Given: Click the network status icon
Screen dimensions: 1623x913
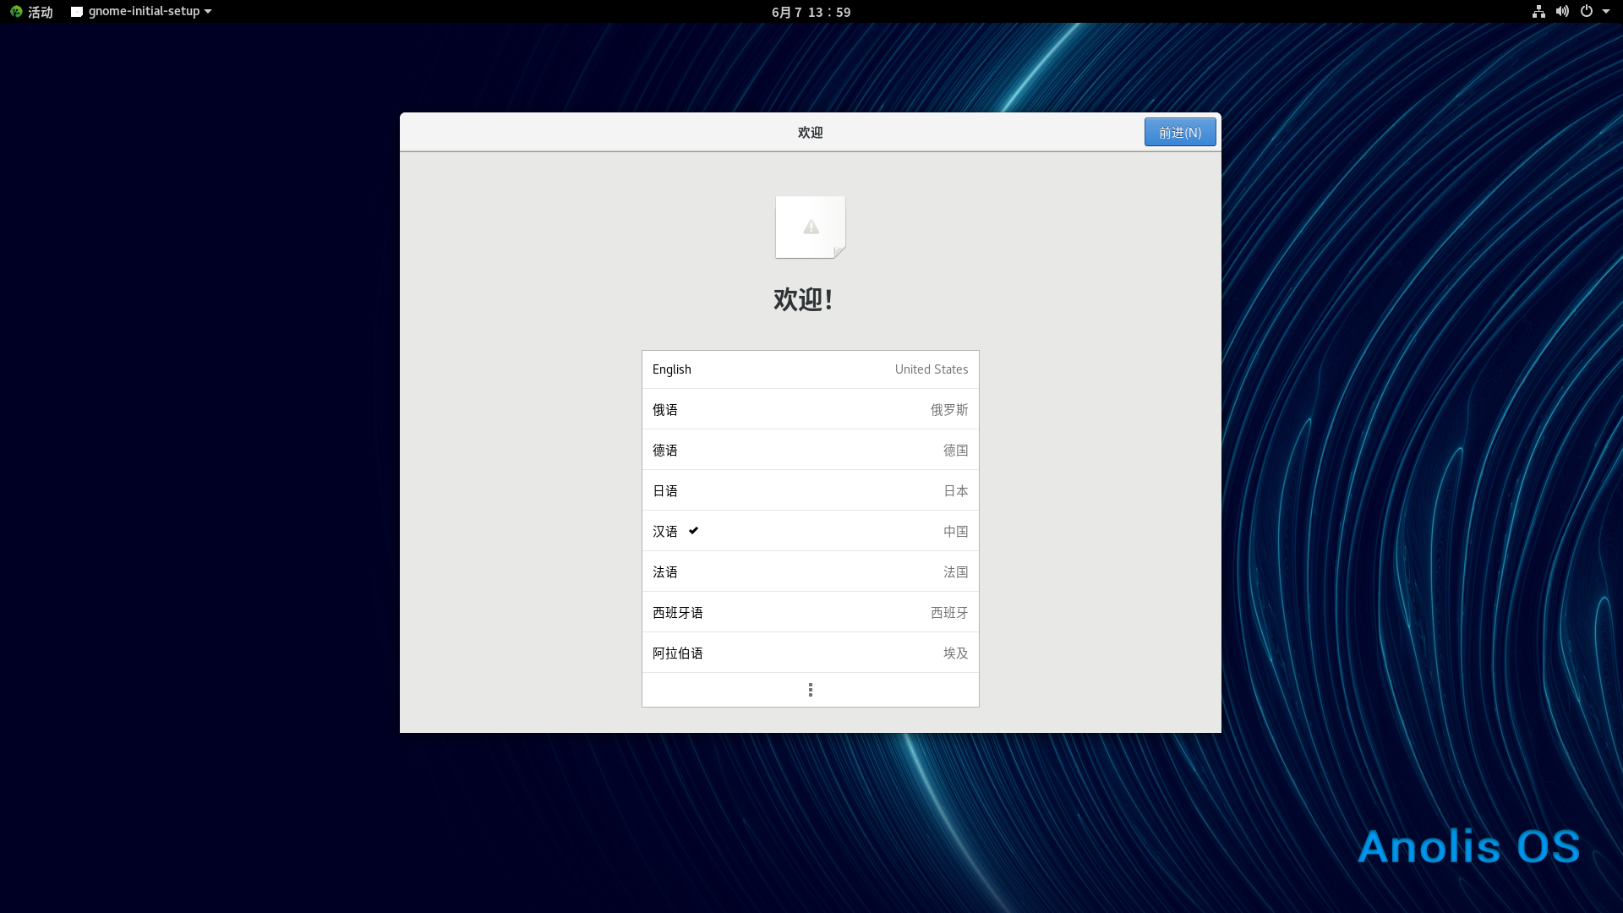Looking at the screenshot, I should coord(1538,12).
